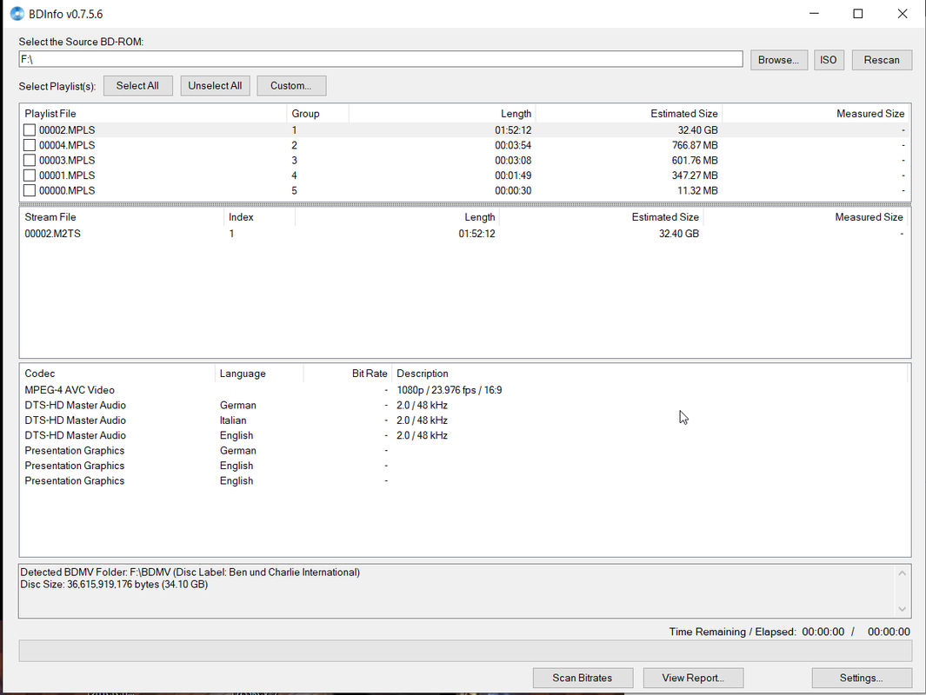Click the status log scrollbar up arrow

point(902,573)
